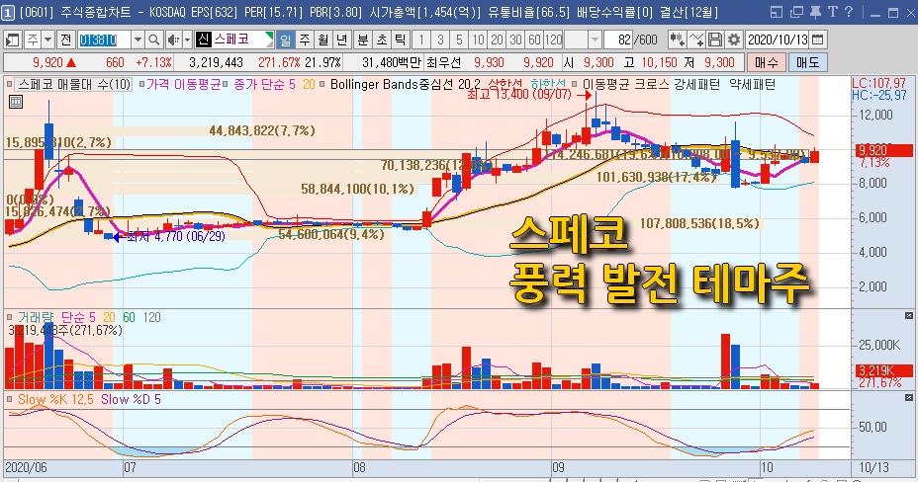Close the Slow stochastic pane with its X
This screenshot has width=918, height=482.
(x=909, y=398)
